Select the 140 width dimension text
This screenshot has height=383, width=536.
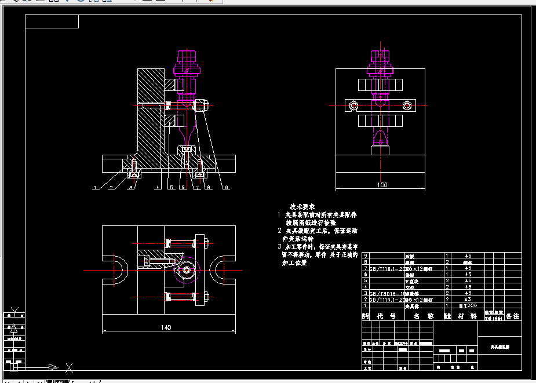[x=166, y=327]
